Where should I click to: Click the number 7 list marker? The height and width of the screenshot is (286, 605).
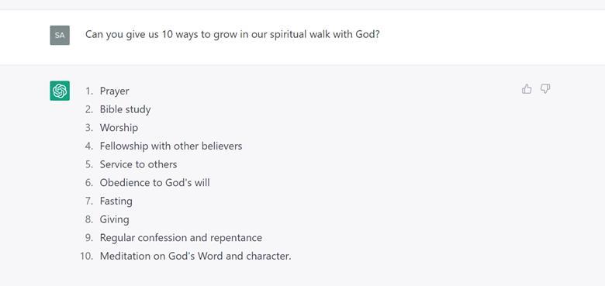(x=89, y=202)
